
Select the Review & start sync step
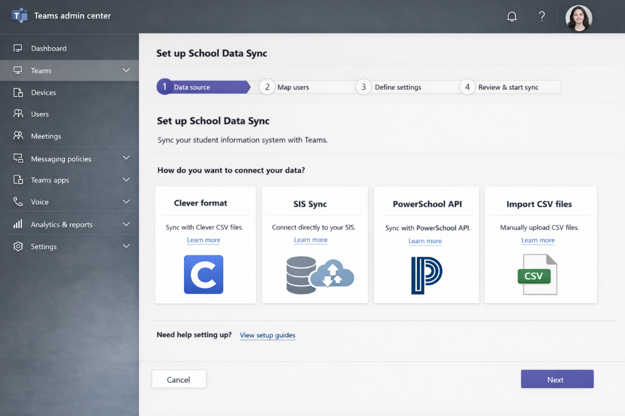click(509, 87)
